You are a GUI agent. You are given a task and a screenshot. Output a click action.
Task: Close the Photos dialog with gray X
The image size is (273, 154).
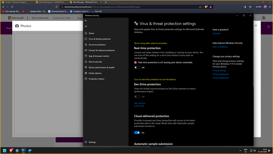(x=256, y=25)
